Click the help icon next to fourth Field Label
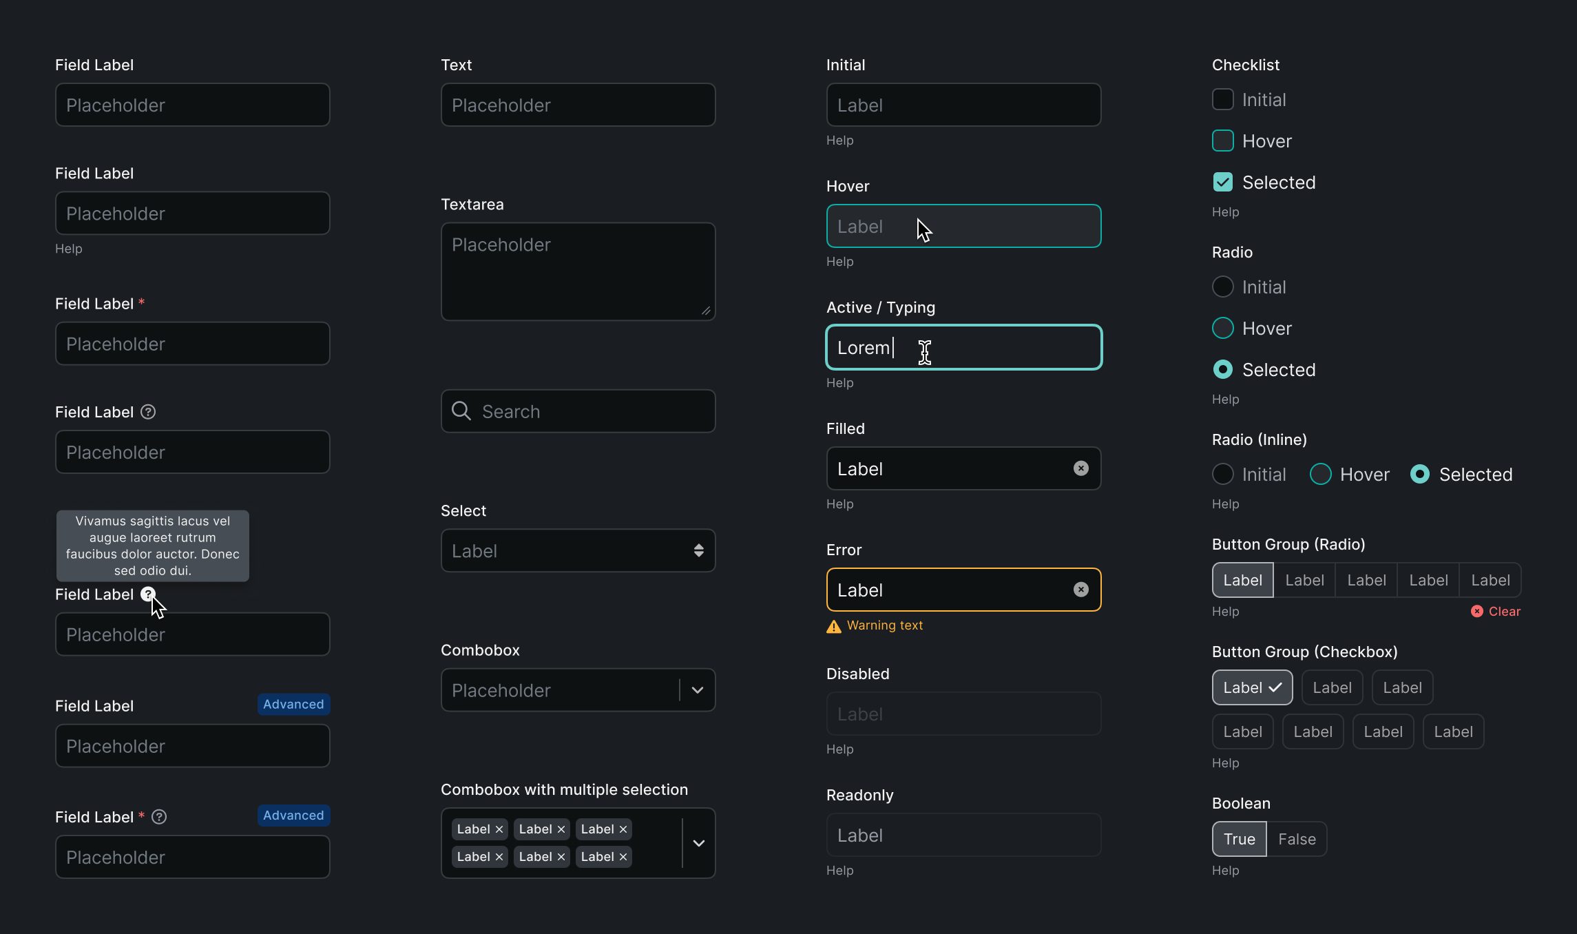This screenshot has width=1577, height=934. (147, 411)
